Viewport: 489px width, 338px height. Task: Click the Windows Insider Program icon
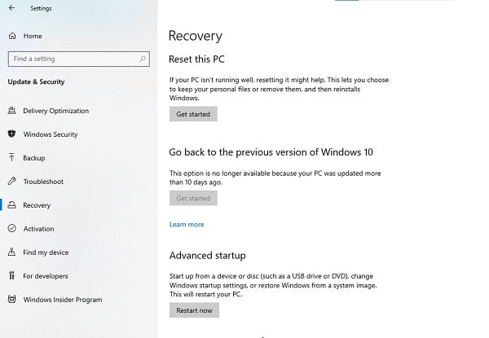click(x=12, y=300)
